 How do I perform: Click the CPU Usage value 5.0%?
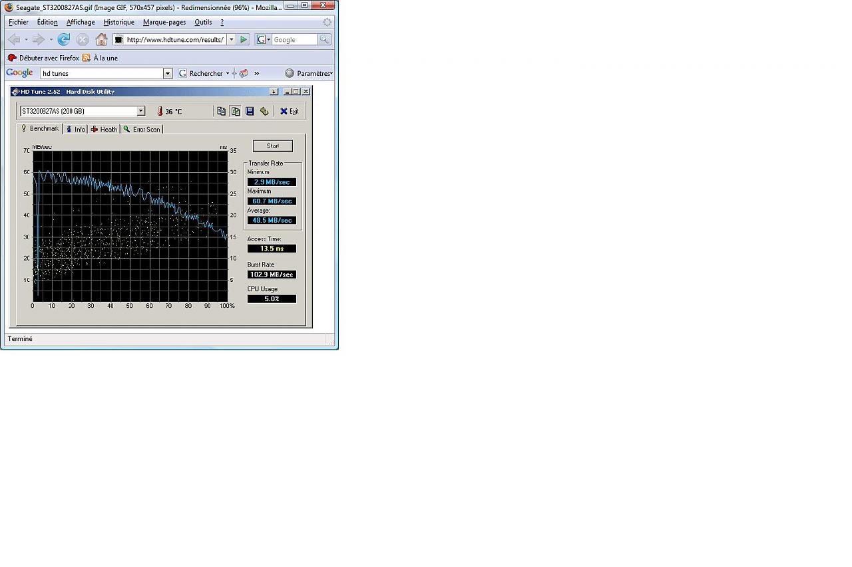point(272,299)
